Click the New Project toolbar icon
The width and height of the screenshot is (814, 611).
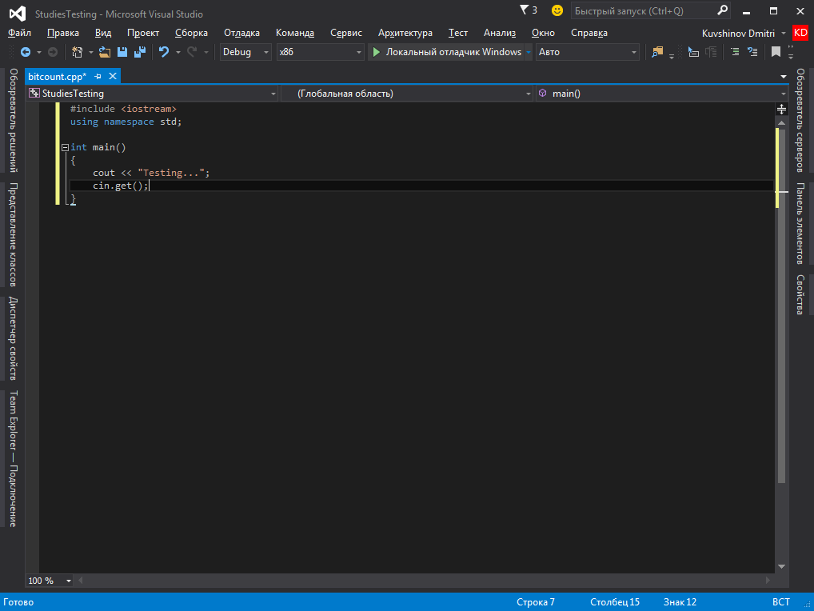pyautogui.click(x=78, y=52)
